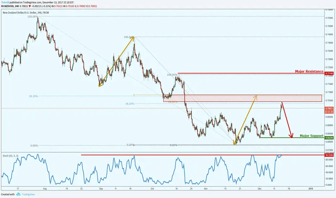Viewport: 336px width, 198px height.
Task: Click the close value C:0.70021
Action: [x=92, y=6]
